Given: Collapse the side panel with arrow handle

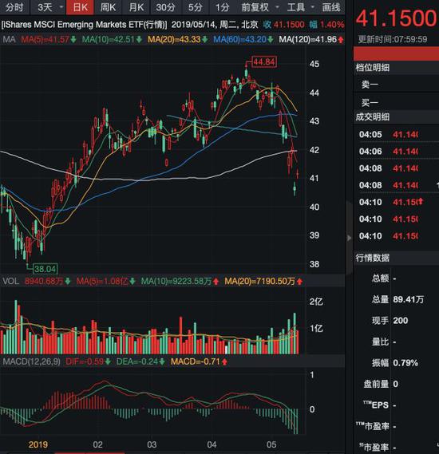Looking at the screenshot, I should [349, 238].
